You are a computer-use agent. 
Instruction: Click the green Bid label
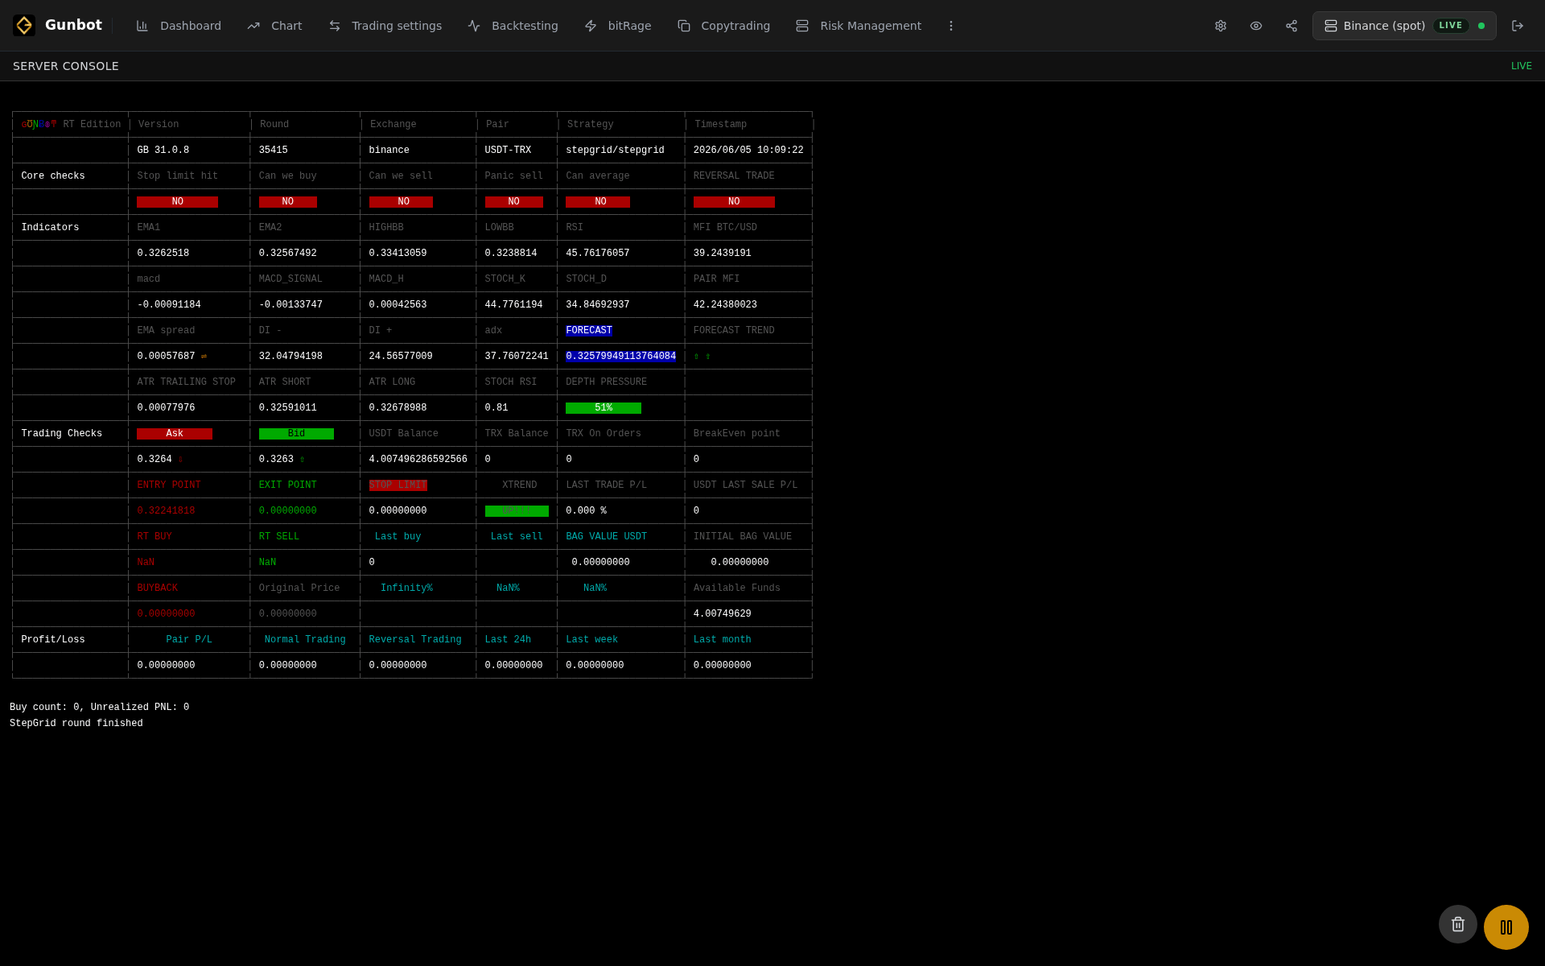[x=296, y=434]
